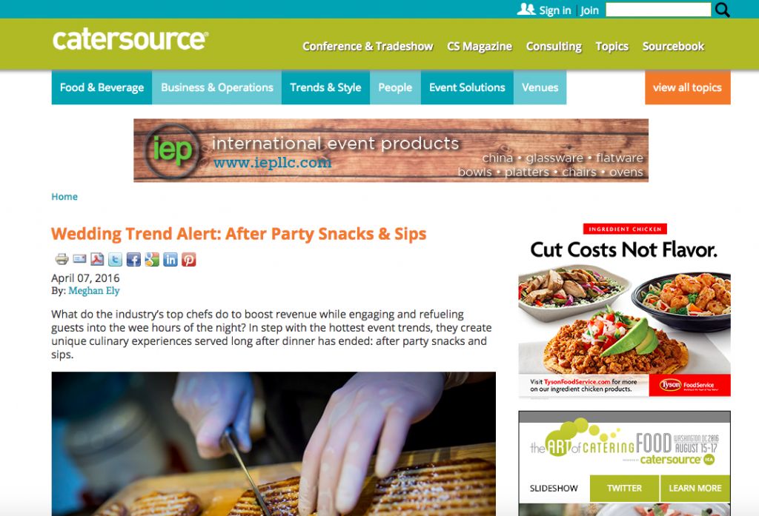759x516 pixels.
Task: Open the Food & Beverage tab
Action: point(102,87)
